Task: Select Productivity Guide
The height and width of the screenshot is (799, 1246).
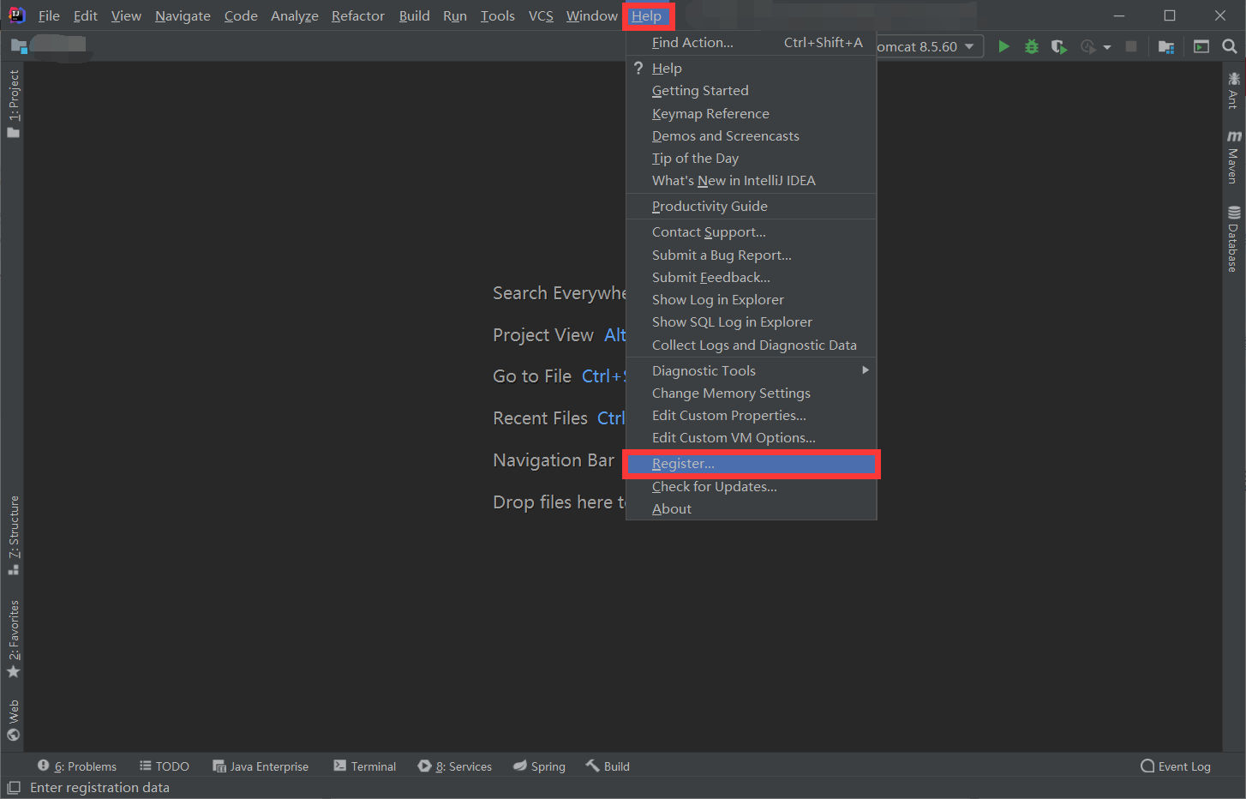Action: tap(752, 207)
